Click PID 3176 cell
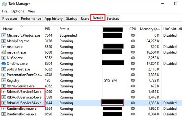The width and height of the screenshot is (182, 116). tap(48, 41)
